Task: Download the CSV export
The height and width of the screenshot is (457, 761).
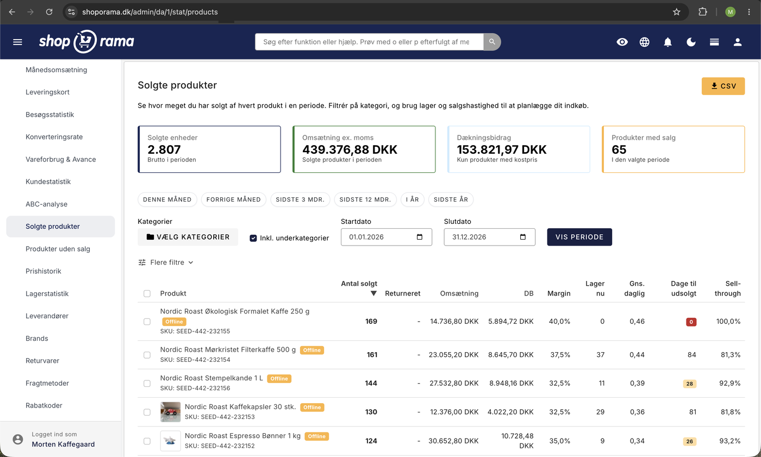Action: (x=723, y=86)
